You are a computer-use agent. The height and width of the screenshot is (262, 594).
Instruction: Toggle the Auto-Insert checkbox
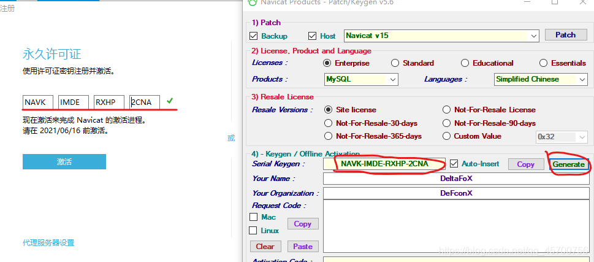[454, 164]
